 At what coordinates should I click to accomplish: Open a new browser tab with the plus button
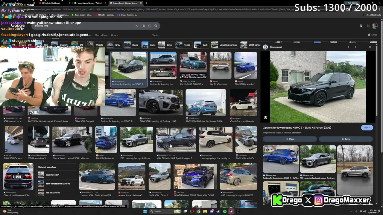pyautogui.click(x=146, y=3)
